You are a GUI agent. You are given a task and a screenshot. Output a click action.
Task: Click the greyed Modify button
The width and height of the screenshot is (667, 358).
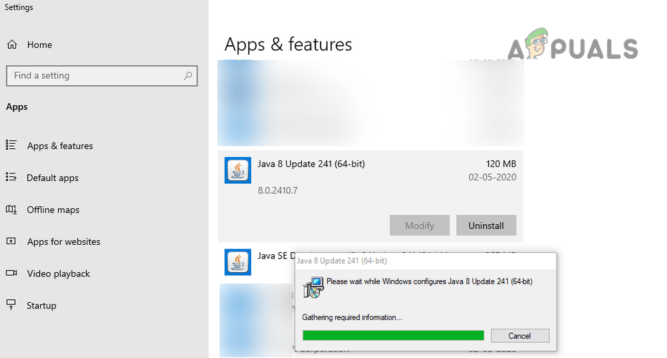[x=420, y=226]
